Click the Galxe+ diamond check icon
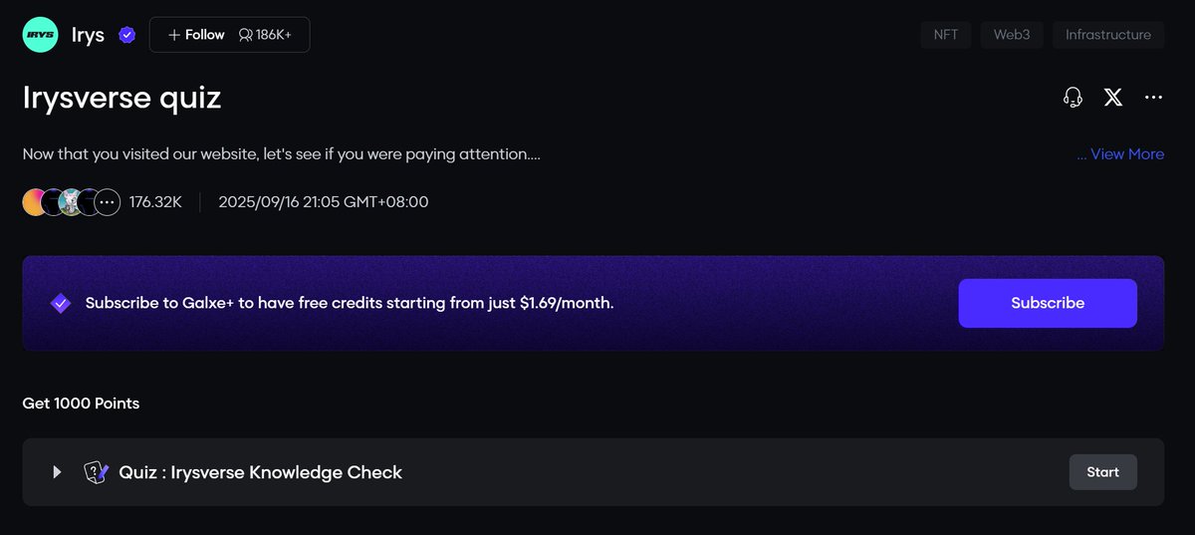The height and width of the screenshot is (535, 1195). (x=61, y=303)
